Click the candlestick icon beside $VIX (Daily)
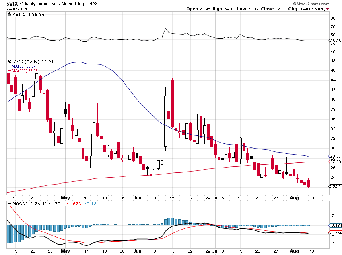 [9, 62]
